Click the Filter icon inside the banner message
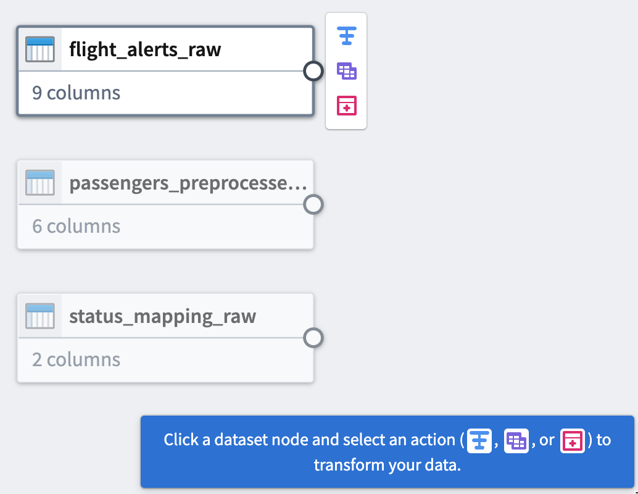 coord(479,440)
